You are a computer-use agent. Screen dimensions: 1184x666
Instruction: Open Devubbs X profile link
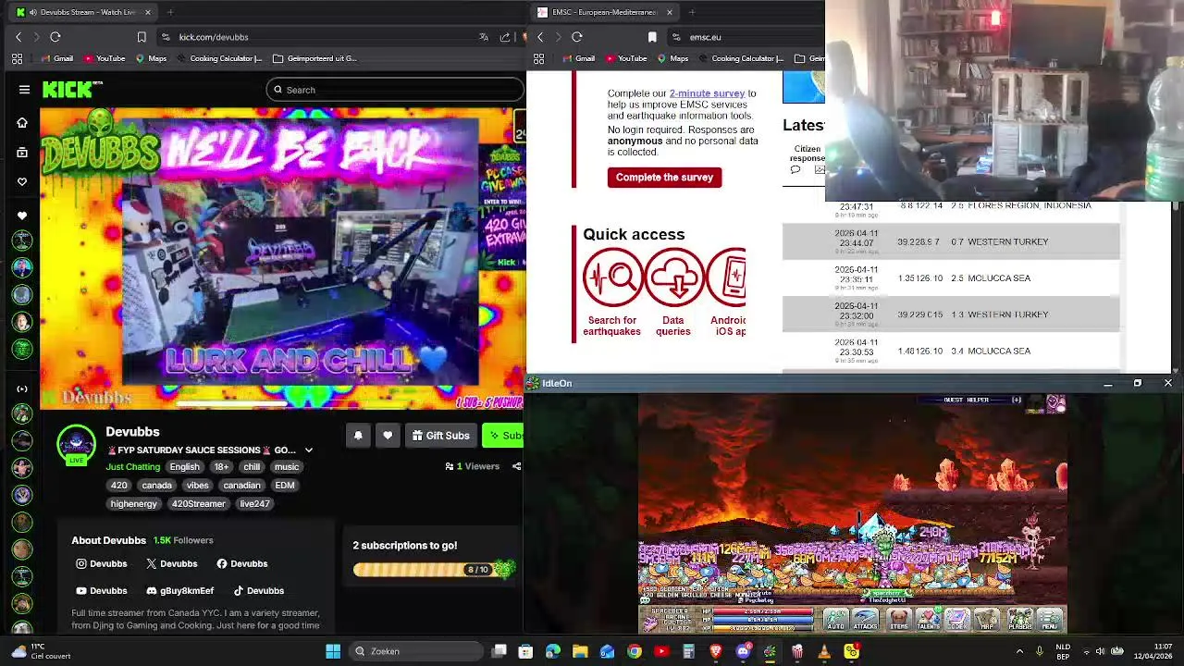(x=172, y=563)
